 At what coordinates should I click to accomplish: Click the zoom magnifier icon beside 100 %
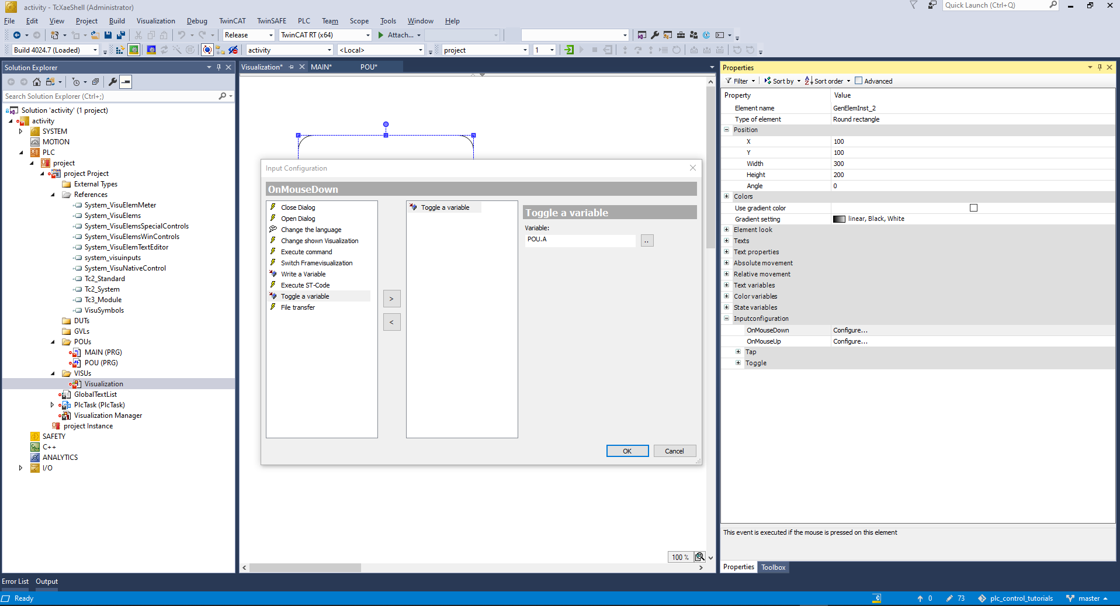pos(699,557)
